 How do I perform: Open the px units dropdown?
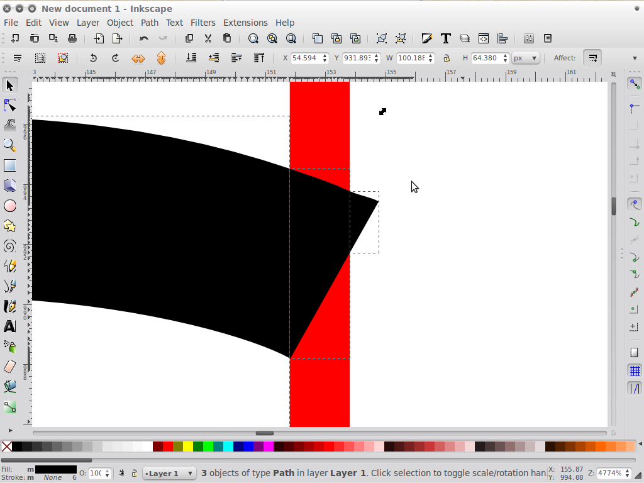(525, 58)
